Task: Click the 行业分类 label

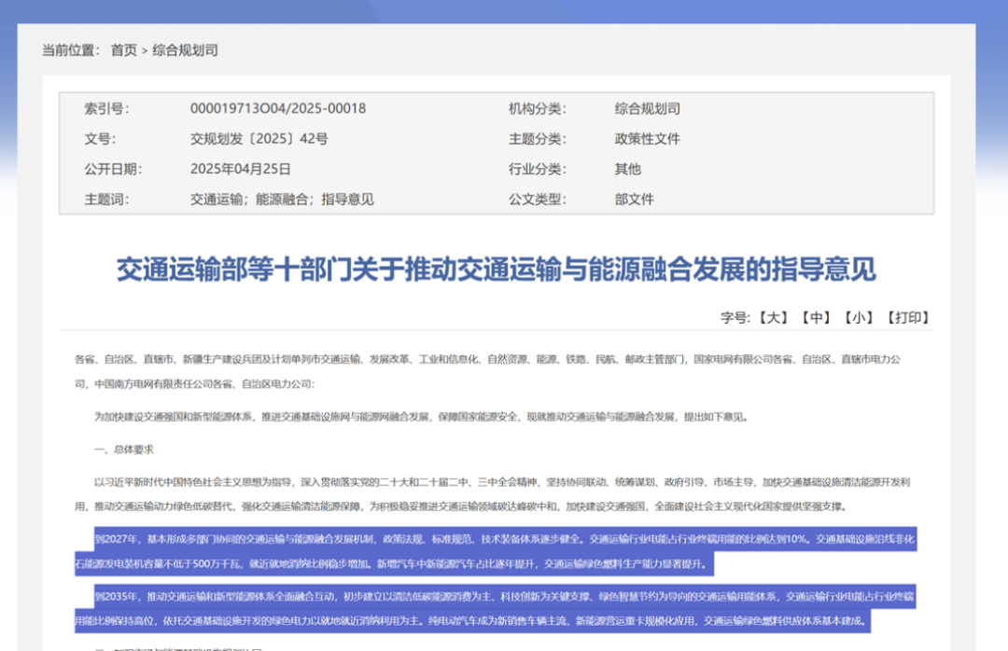Action: (x=538, y=169)
